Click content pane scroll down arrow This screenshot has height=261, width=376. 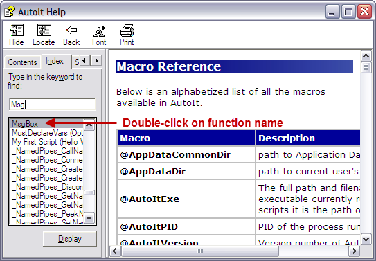pos(366,239)
